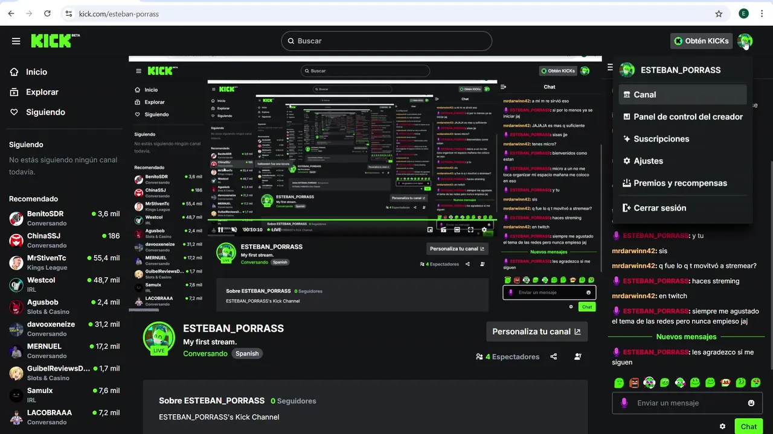Click the Enviar un mensaje input
The image size is (773, 434).
tap(687, 403)
